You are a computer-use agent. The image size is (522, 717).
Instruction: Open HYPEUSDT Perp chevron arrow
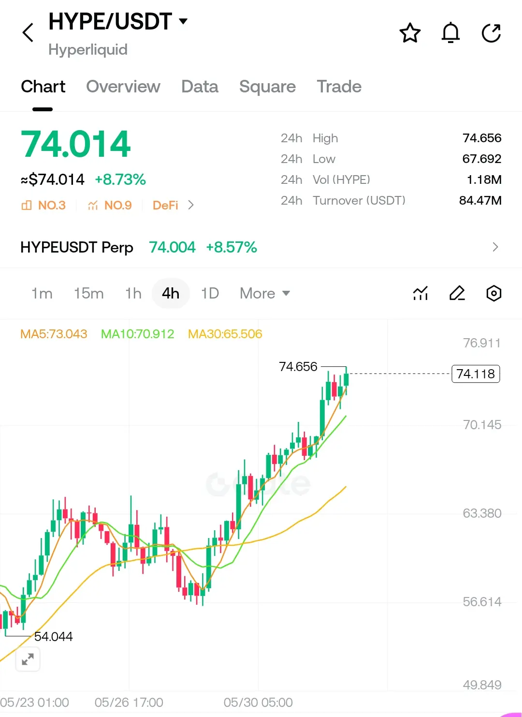(x=495, y=247)
